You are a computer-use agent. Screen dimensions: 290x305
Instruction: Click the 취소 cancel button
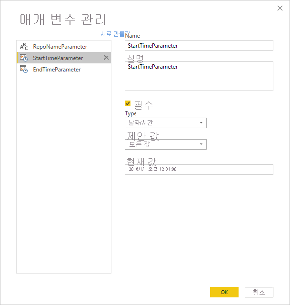[259, 292]
